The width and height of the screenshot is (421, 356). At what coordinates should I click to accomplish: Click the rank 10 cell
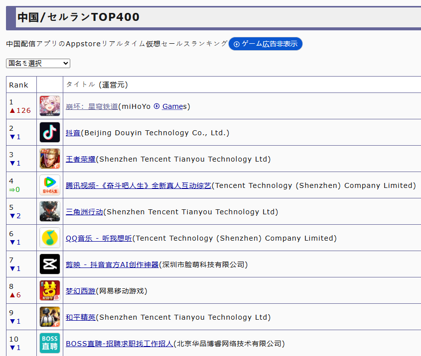pos(21,343)
